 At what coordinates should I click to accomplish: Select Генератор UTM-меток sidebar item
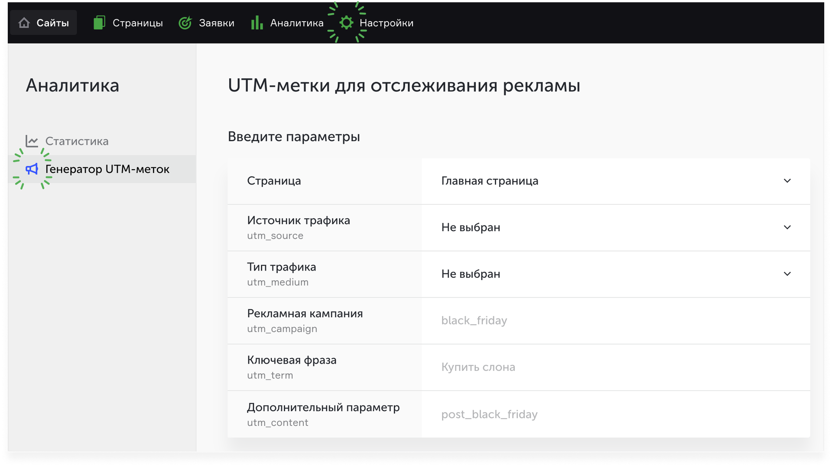[107, 169]
